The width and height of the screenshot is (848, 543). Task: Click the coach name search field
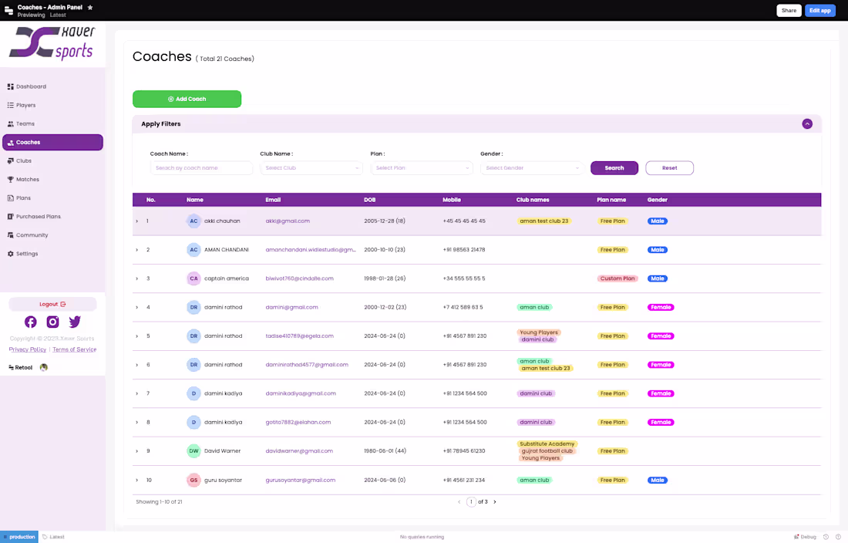(x=201, y=167)
